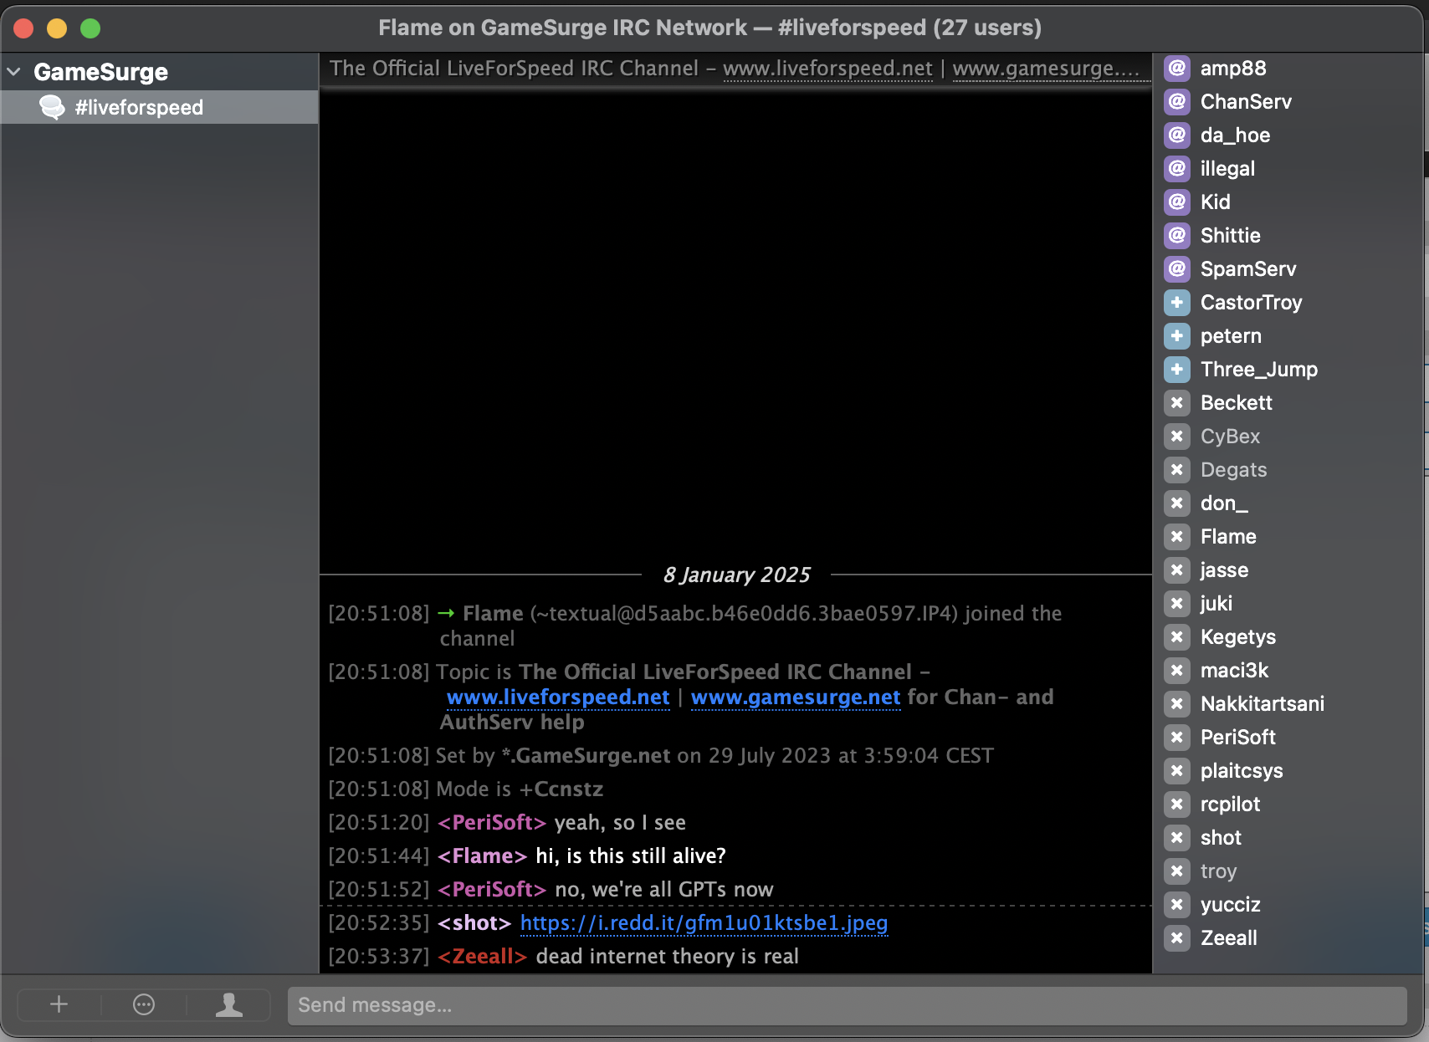1429x1042 pixels.
Task: Click the Zeeall nickname in chat log
Action: [x=482, y=956]
